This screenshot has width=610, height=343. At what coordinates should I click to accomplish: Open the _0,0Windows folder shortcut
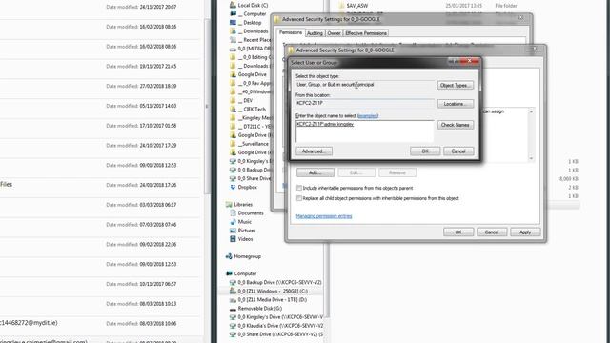250,91
